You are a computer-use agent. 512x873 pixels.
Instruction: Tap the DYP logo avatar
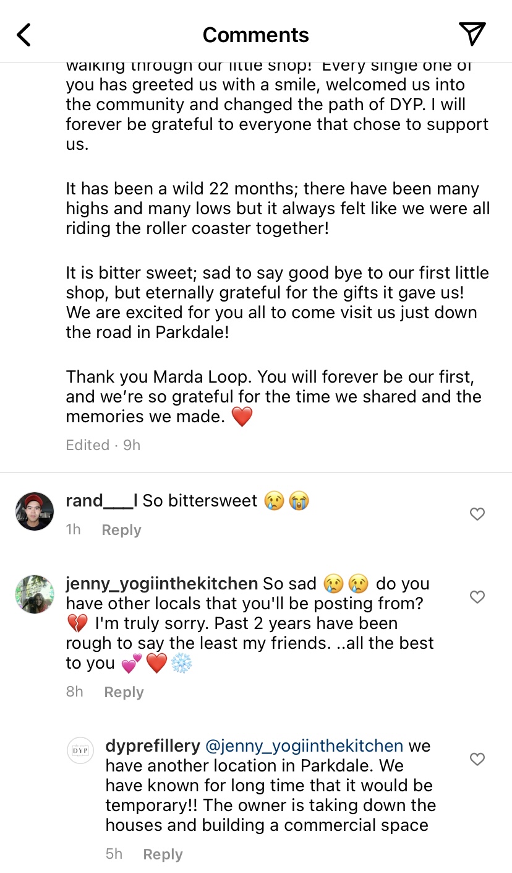(x=80, y=750)
